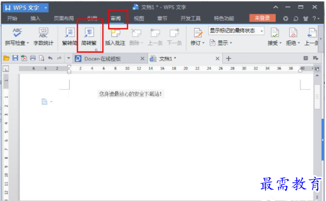Switch to the 开始 ribbon tab
326x201 pixels.
click(x=12, y=18)
